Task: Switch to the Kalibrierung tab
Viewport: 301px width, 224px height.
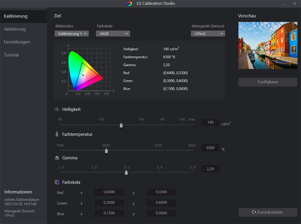Action: coord(23,16)
